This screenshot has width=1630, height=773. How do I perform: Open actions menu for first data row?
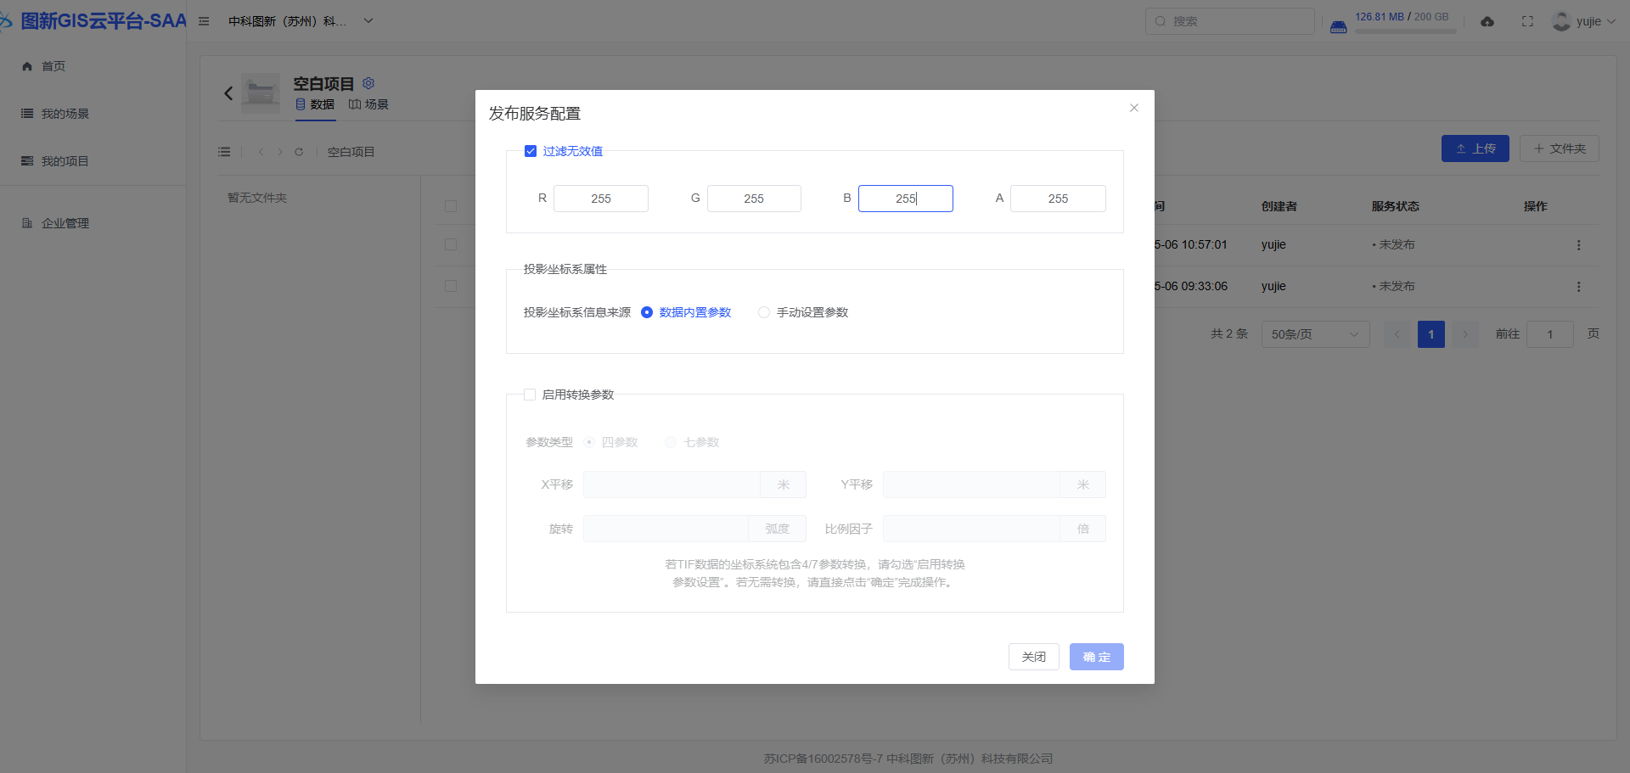tap(1578, 245)
